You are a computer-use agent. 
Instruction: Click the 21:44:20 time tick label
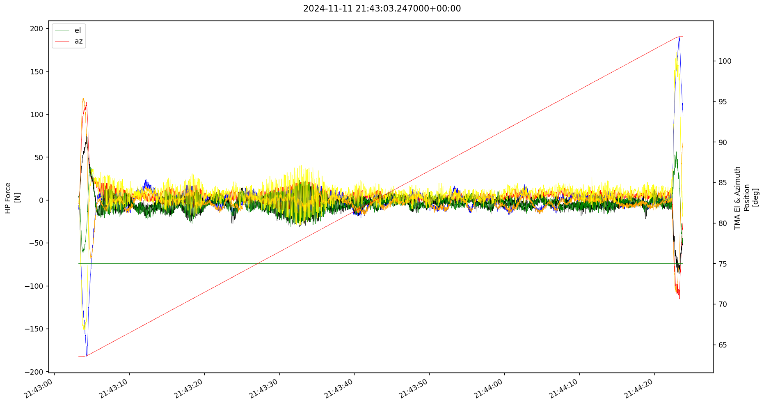pos(640,388)
